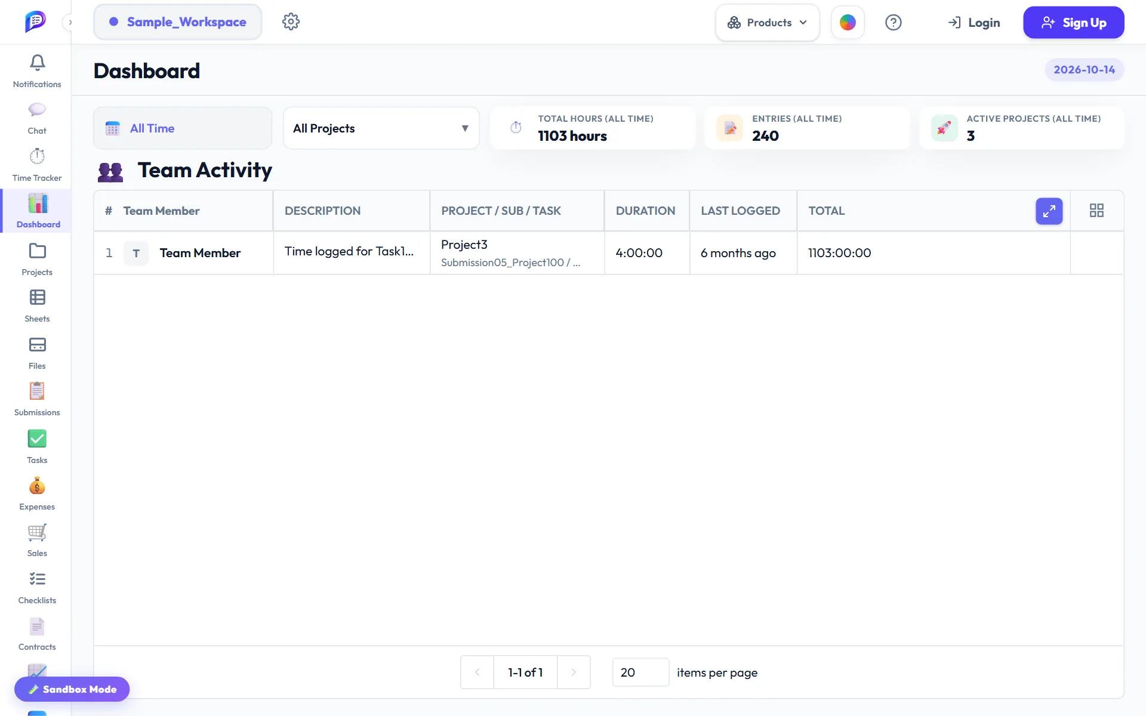Open the Sheets sidebar item

coord(37,305)
